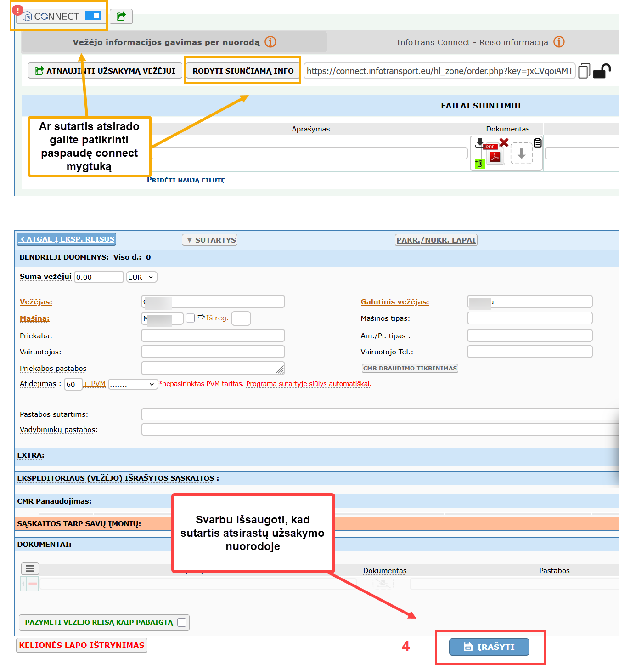The image size is (619, 670).
Task: Click the dashed upload drop box arrow
Action: [x=522, y=153]
